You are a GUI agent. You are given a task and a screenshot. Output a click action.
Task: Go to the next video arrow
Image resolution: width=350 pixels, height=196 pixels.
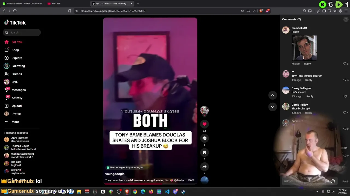tap(273, 107)
